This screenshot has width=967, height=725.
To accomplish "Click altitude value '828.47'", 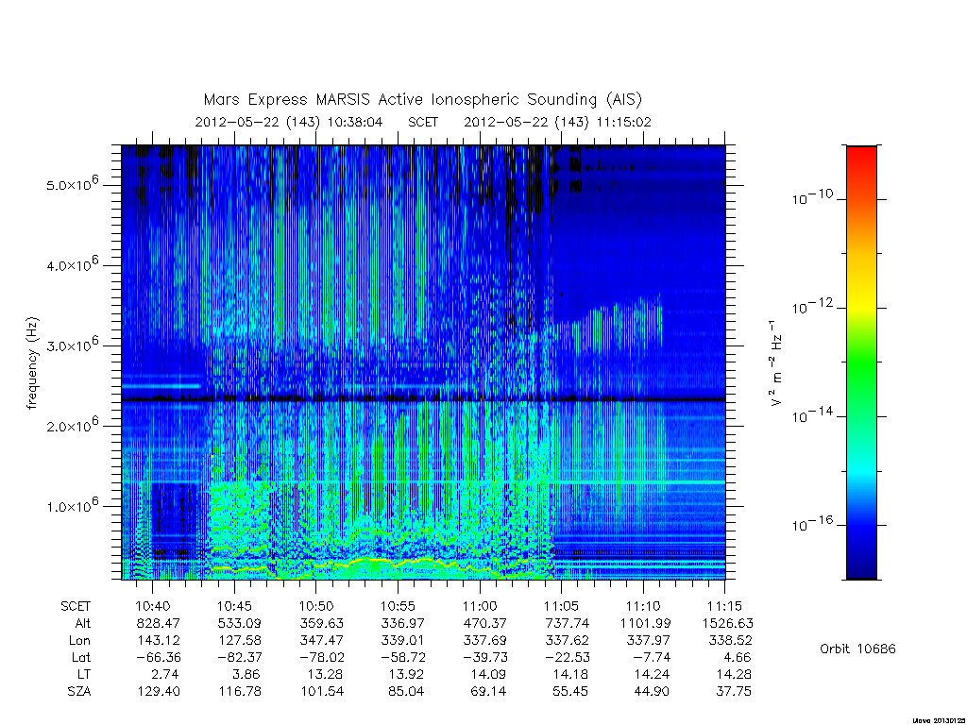I will tap(159, 623).
